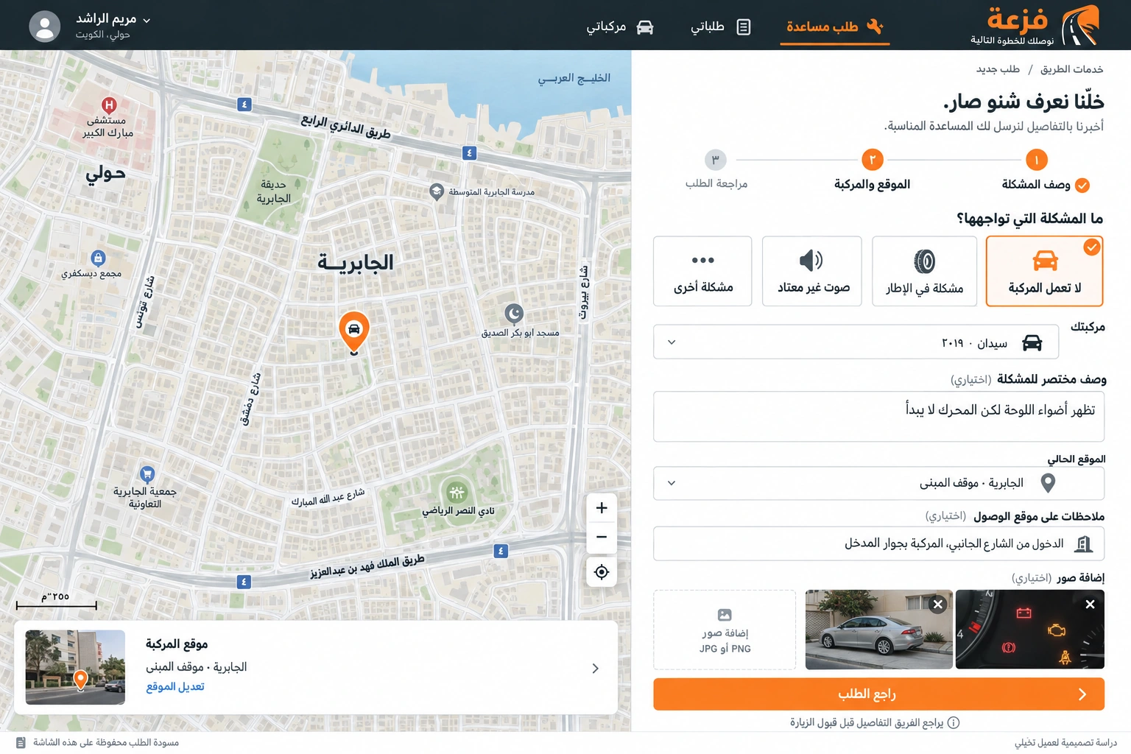Viewport: 1131px width, 754px height.
Task: Remove the silver sedan photo
Action: coord(937,605)
